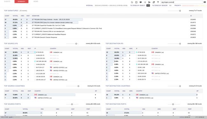The width and height of the screenshot is (207, 119).
Task: Click the LOCAL time in status bar
Action: tap(185, 117)
